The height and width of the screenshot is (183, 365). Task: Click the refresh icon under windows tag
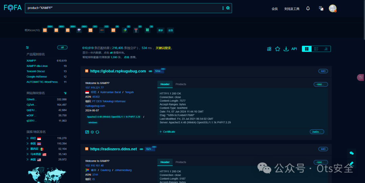click(x=97, y=132)
